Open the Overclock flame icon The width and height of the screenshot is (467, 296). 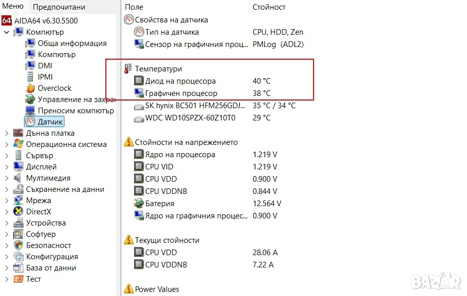pos(30,88)
